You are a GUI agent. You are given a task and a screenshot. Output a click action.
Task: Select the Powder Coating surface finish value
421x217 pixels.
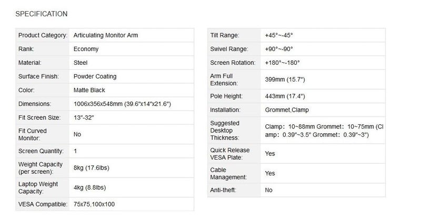(95, 76)
